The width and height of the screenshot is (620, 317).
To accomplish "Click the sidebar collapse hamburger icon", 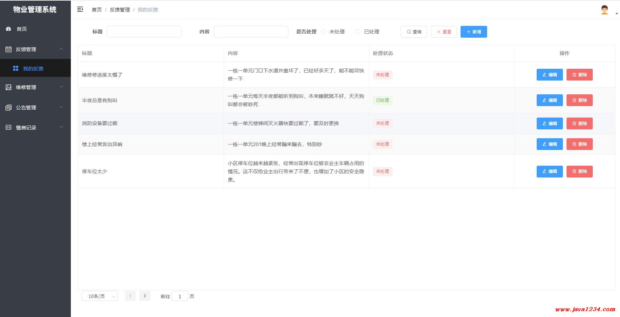I will click(x=80, y=9).
